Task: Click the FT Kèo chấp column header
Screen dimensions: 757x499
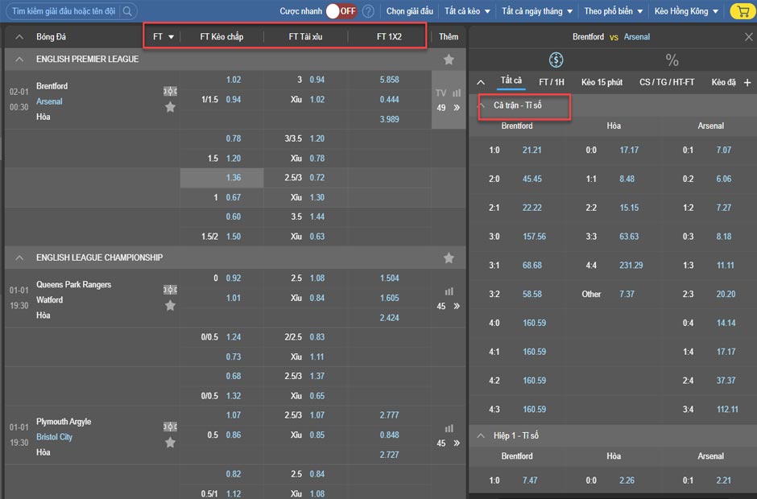Action: click(221, 37)
